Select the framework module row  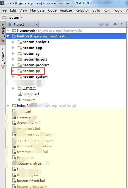[x=66, y=31]
